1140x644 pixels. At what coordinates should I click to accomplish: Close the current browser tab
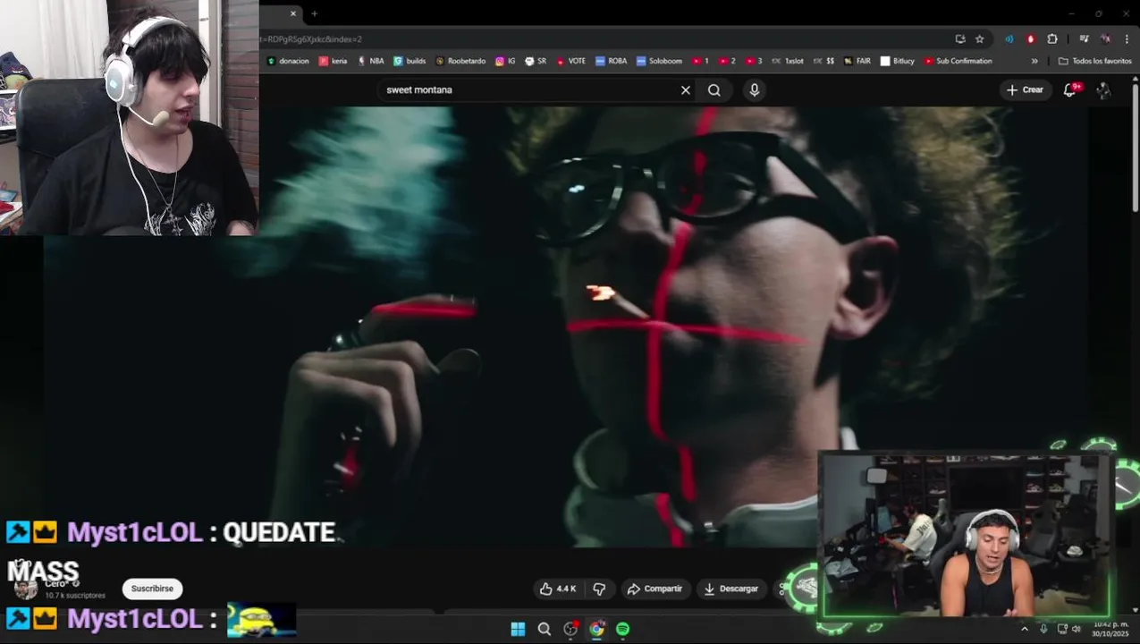pyautogui.click(x=292, y=13)
